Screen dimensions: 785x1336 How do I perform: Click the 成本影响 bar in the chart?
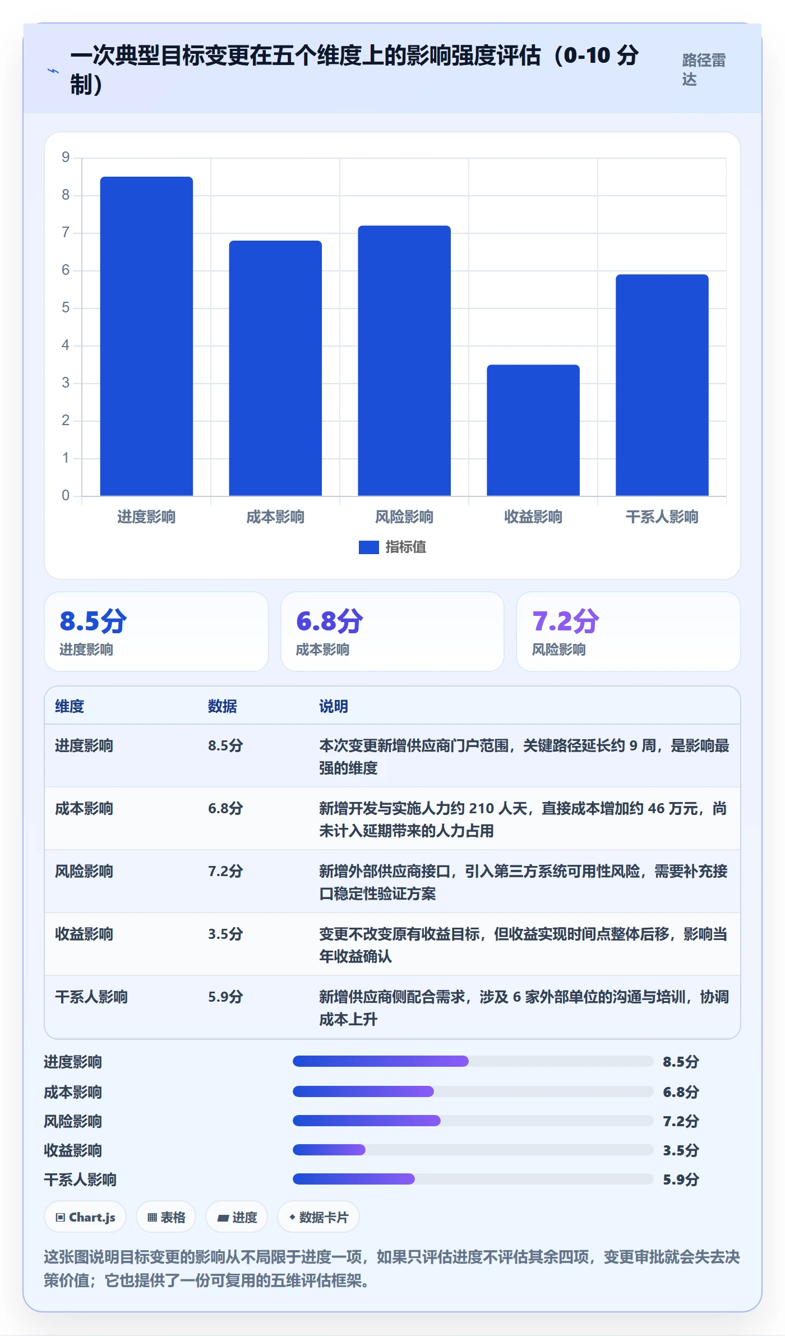[x=275, y=368]
